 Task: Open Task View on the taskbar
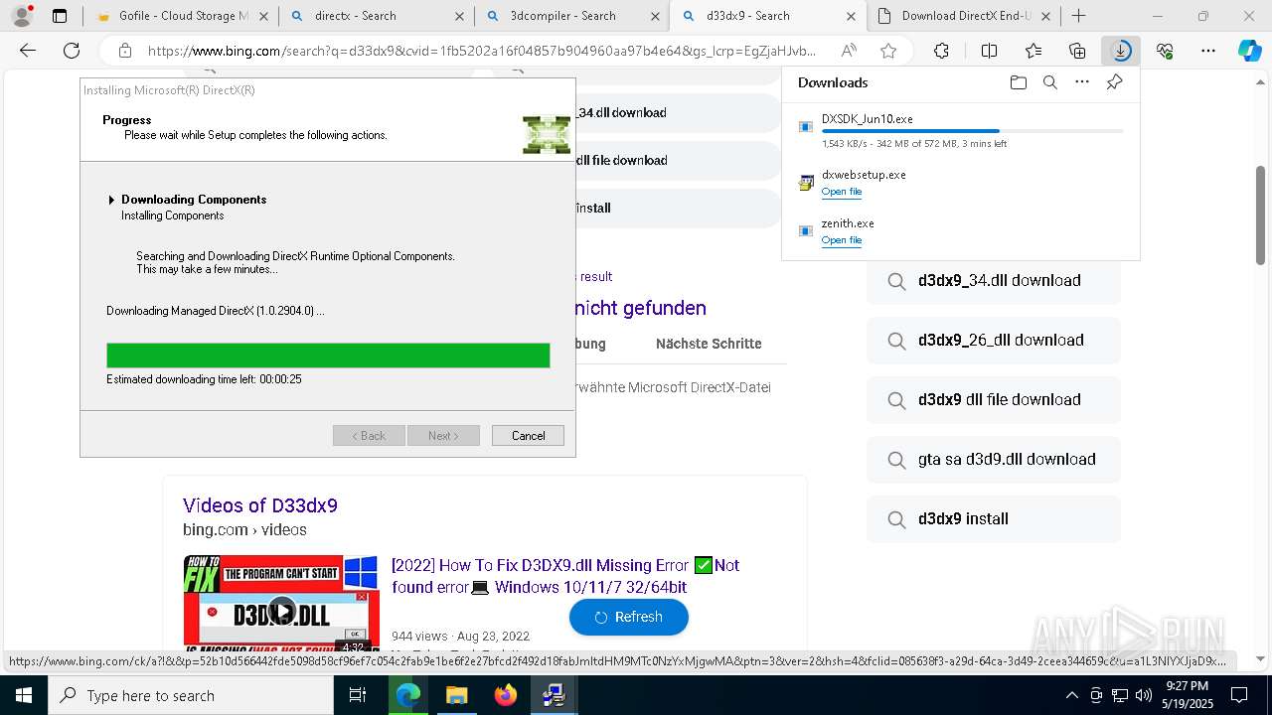tap(359, 695)
